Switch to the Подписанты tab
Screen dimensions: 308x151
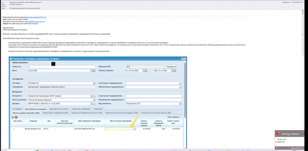coord(98,109)
